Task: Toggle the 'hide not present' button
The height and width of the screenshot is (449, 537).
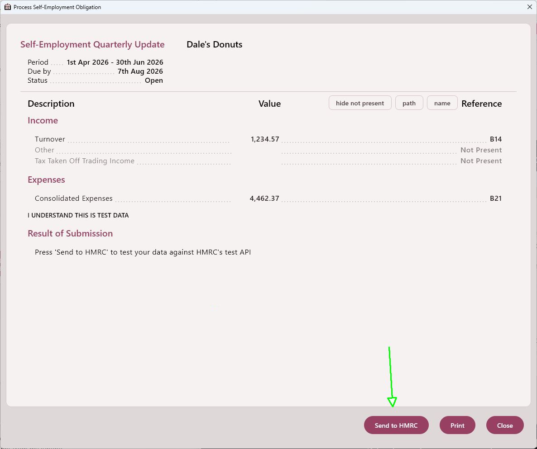Action: 360,103
